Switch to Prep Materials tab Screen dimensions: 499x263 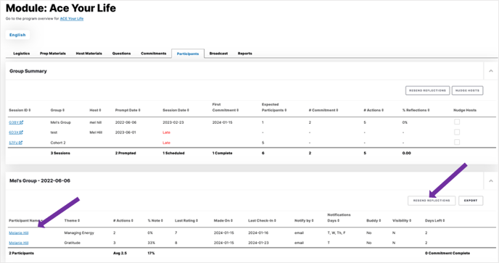click(x=53, y=54)
